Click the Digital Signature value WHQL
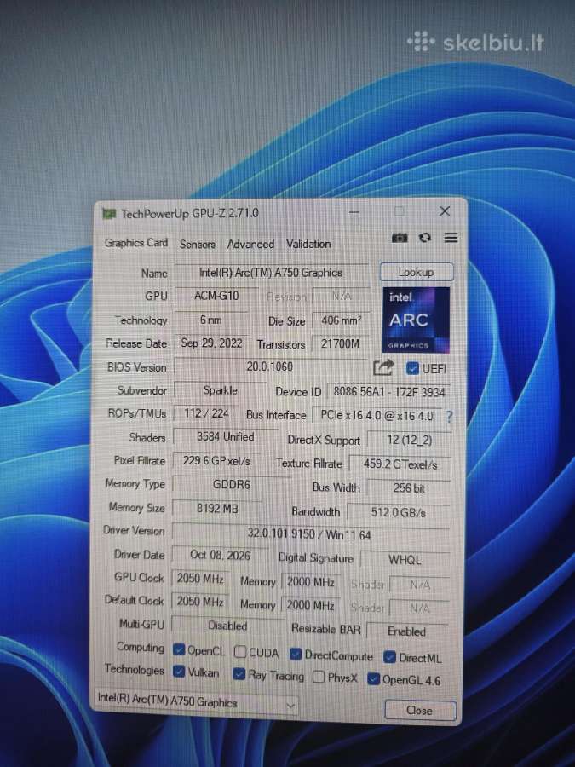The image size is (575, 767). pos(405,560)
